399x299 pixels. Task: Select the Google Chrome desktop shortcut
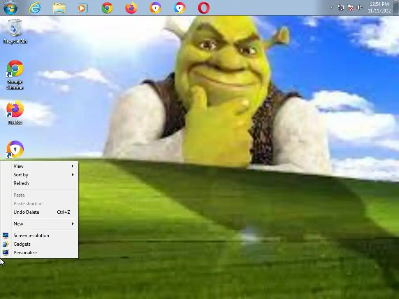coord(15,75)
